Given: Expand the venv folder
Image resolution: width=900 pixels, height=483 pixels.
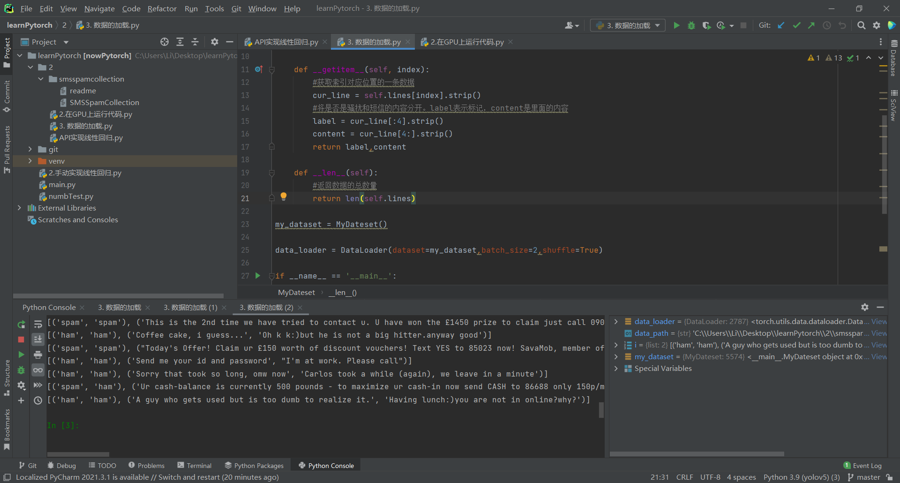Looking at the screenshot, I should [30, 161].
